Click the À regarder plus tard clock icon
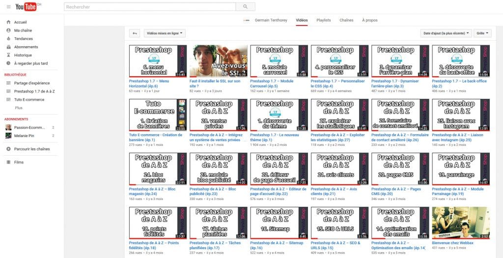The width and height of the screenshot is (503, 258). pyautogui.click(x=8, y=63)
